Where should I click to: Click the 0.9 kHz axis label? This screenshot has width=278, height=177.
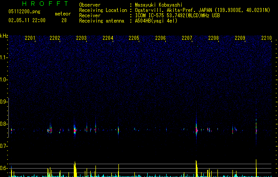click(4, 102)
